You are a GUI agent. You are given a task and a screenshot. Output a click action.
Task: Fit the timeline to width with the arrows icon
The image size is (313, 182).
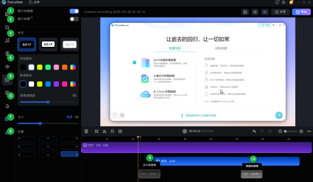(x=309, y=131)
